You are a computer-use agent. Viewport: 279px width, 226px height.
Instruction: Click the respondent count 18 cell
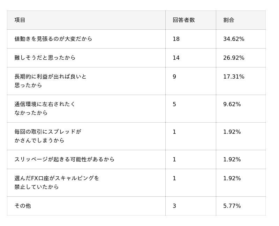(176, 39)
